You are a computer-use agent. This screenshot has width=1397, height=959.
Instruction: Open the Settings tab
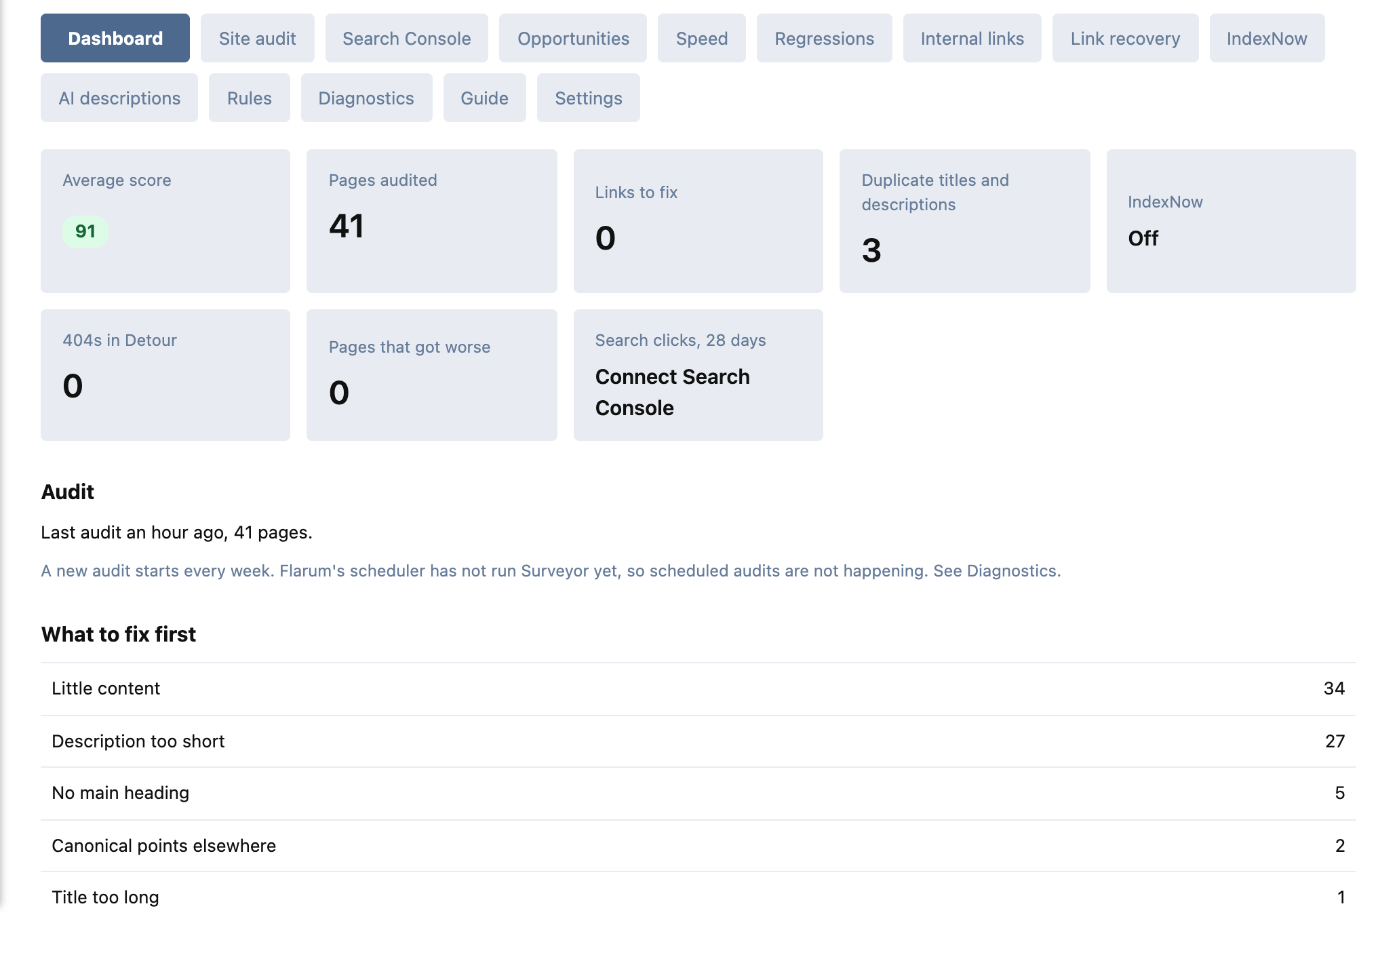tap(589, 98)
